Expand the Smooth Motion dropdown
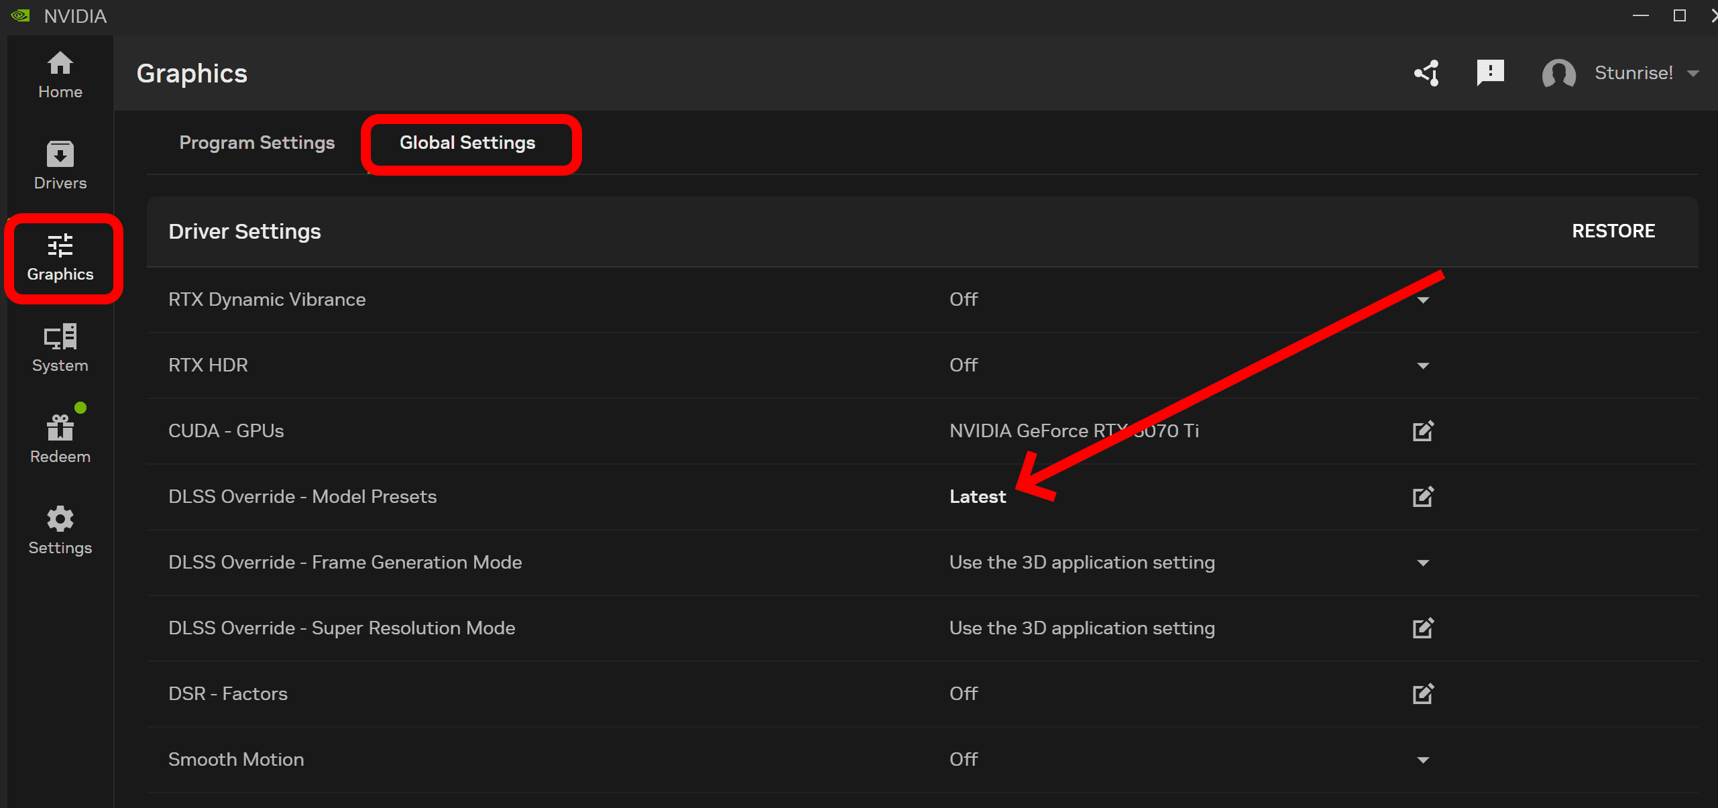This screenshot has height=808, width=1718. [x=1422, y=760]
